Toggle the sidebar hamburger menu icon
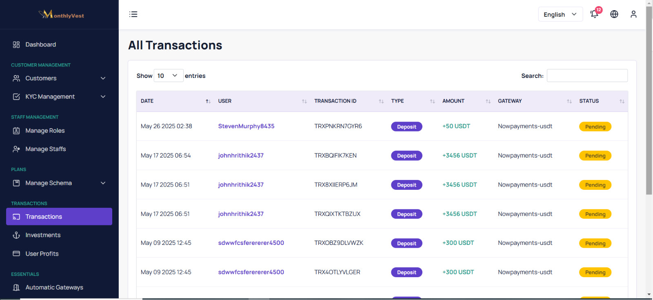The height and width of the screenshot is (300, 653). coord(133,14)
